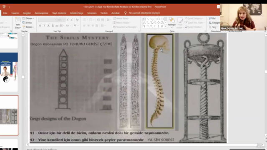Viewport: 267px width, 150px height.
Task: Open the Gözden Geçir ribbon tab
Action: click(77, 13)
